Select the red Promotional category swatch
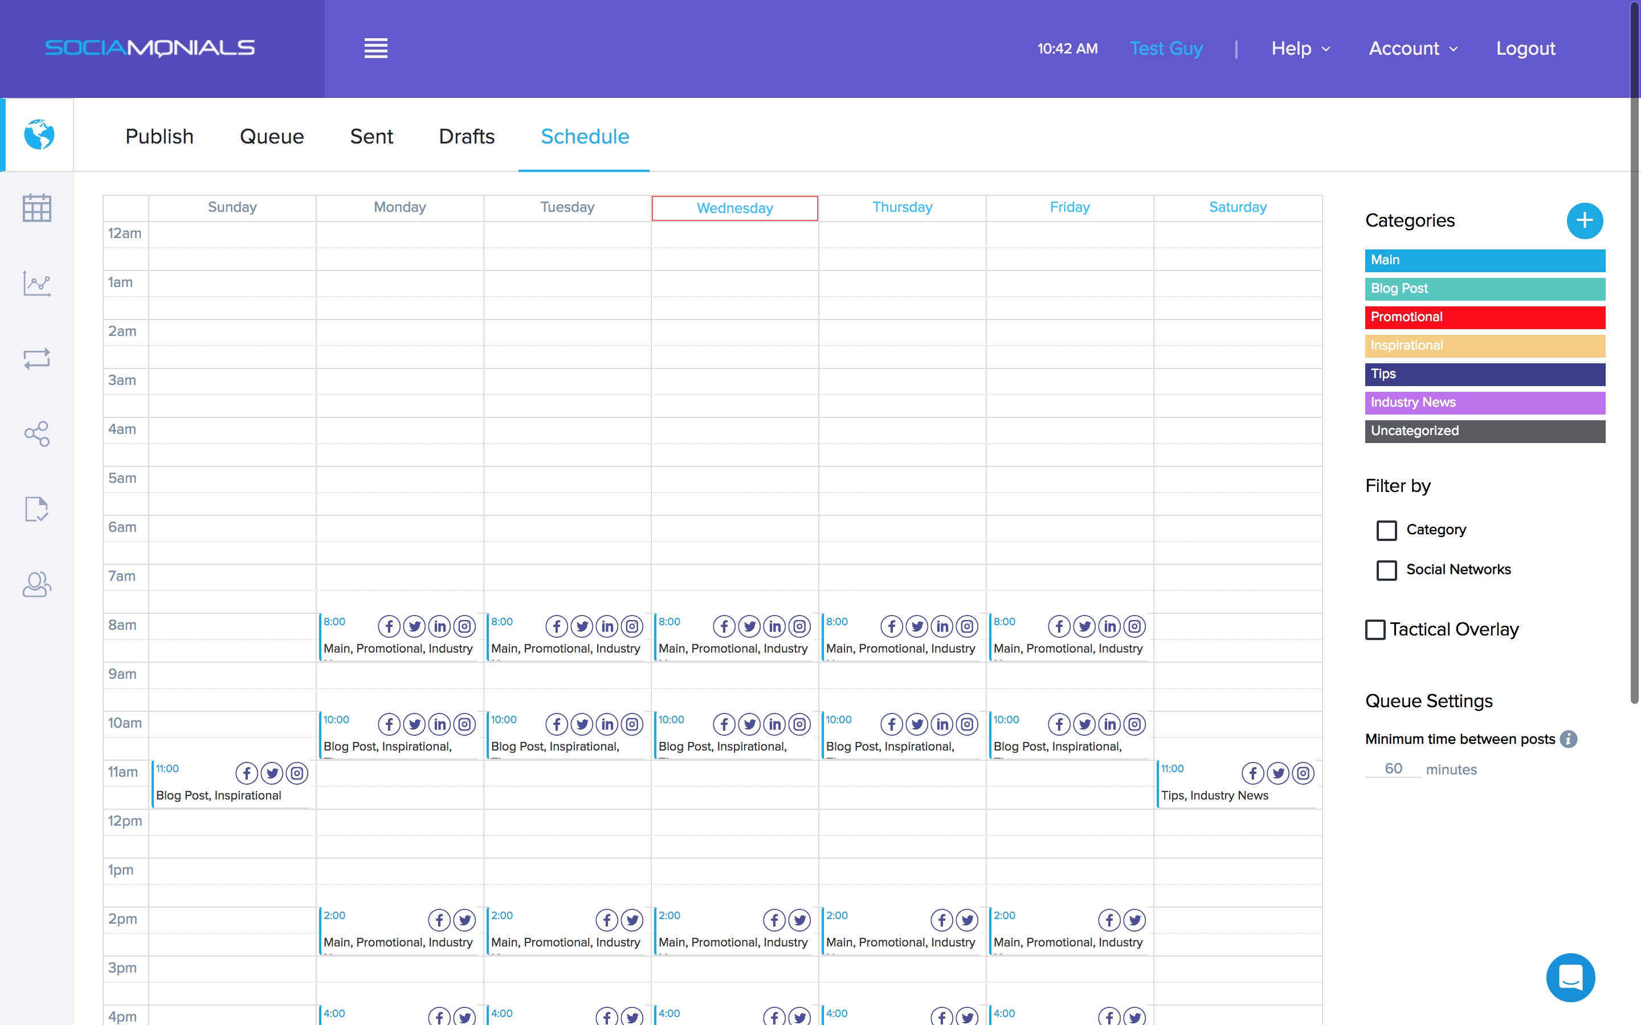 (1484, 317)
